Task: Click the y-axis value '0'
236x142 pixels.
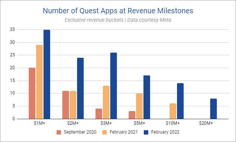Action: [x=14, y=119]
